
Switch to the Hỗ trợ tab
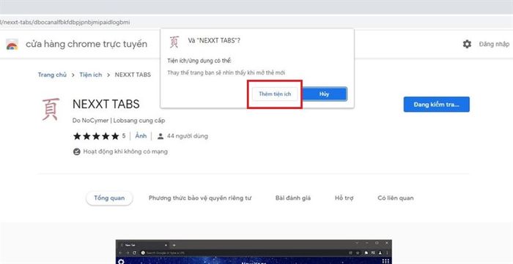[x=344, y=198]
